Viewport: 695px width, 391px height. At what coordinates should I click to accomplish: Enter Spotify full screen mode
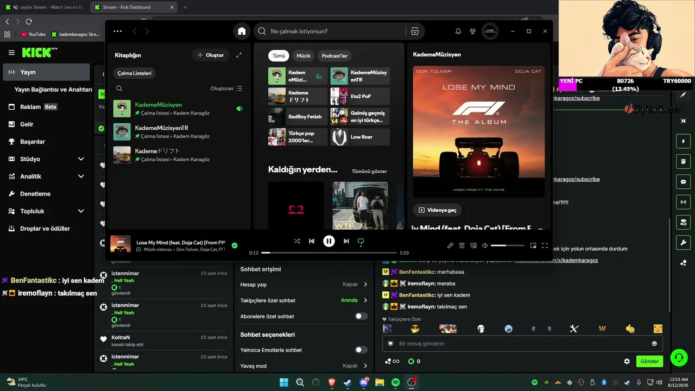[545, 245]
